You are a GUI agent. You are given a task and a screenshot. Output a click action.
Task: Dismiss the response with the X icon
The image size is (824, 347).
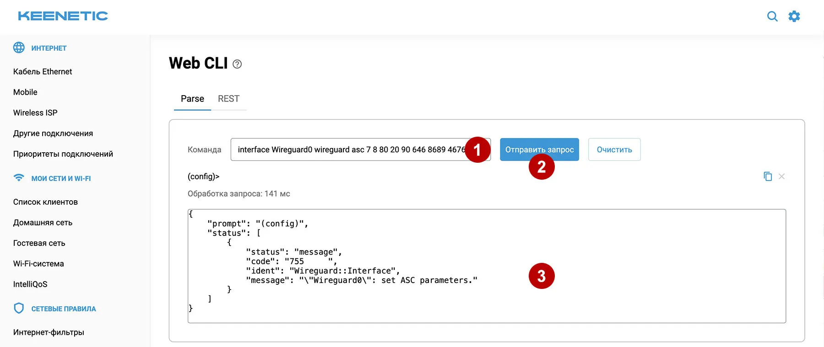781,176
